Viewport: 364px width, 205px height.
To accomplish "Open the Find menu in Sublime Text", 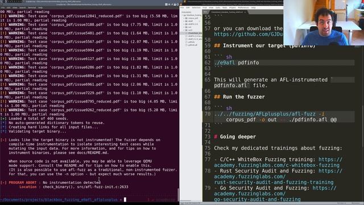I will click(205, 7).
